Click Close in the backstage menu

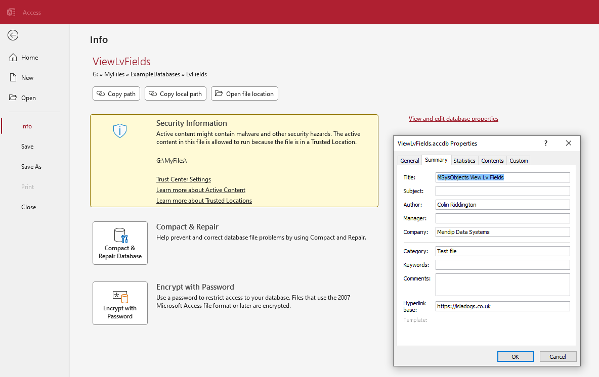29,207
